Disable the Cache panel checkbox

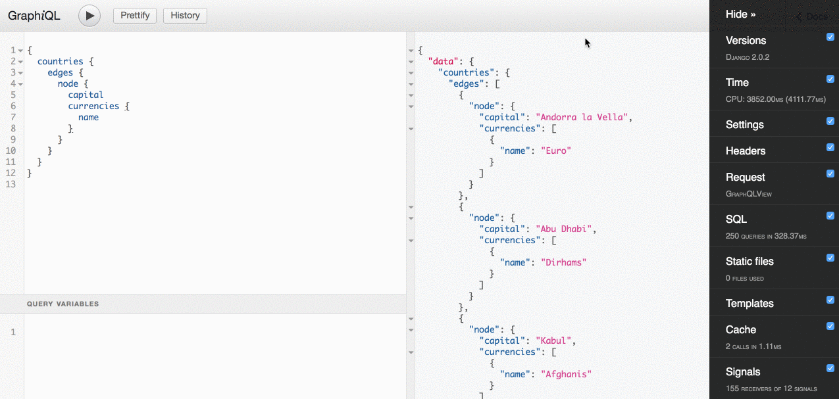point(830,325)
